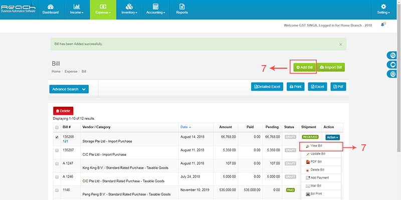Screen dimensions: 401x200
Task: Toggle the select-all bills checkbox
Action: (x=57, y=127)
